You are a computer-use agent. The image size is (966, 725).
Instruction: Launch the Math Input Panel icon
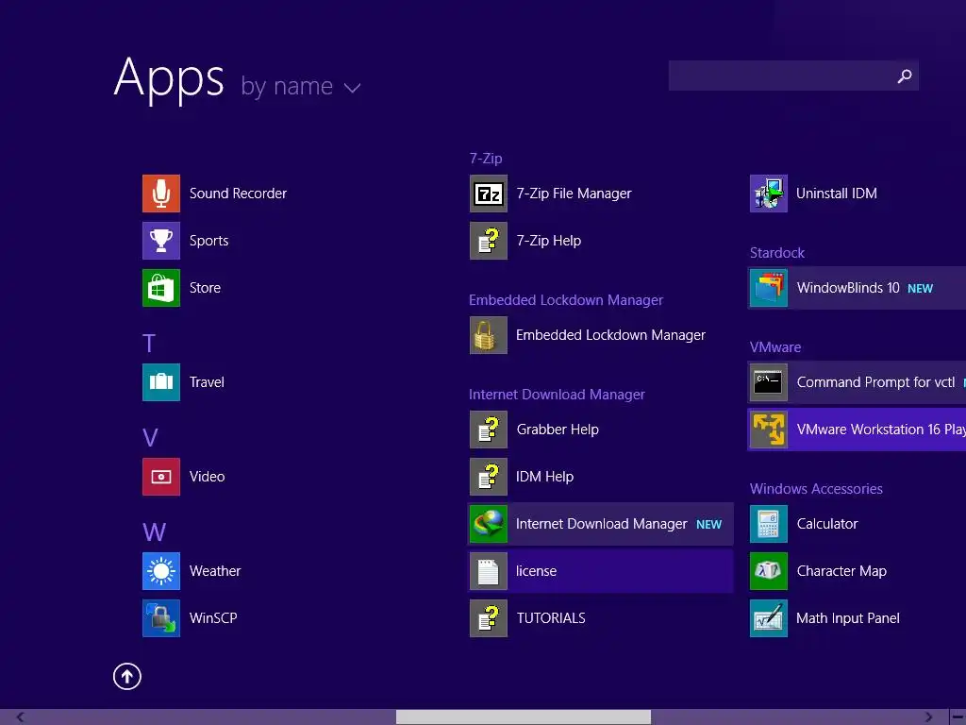768,617
